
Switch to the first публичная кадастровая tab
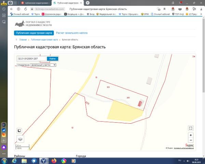[35, 3]
